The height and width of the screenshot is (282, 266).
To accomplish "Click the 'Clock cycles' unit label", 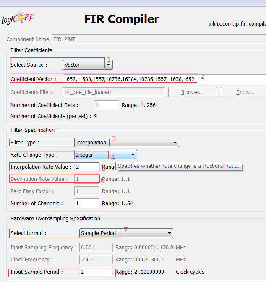I will click(x=190, y=272).
